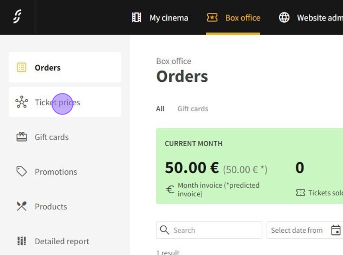
Task: Click the Promotions tag icon
Action: click(22, 172)
